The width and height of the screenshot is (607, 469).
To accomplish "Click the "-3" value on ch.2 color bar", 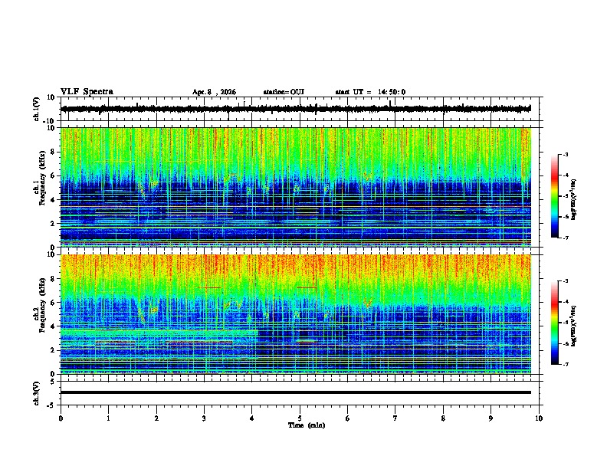I will click(x=565, y=281).
